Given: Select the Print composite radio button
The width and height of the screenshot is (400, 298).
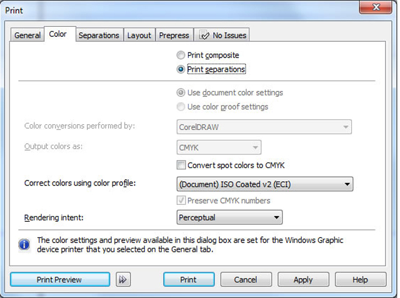Looking at the screenshot, I should 181,55.
